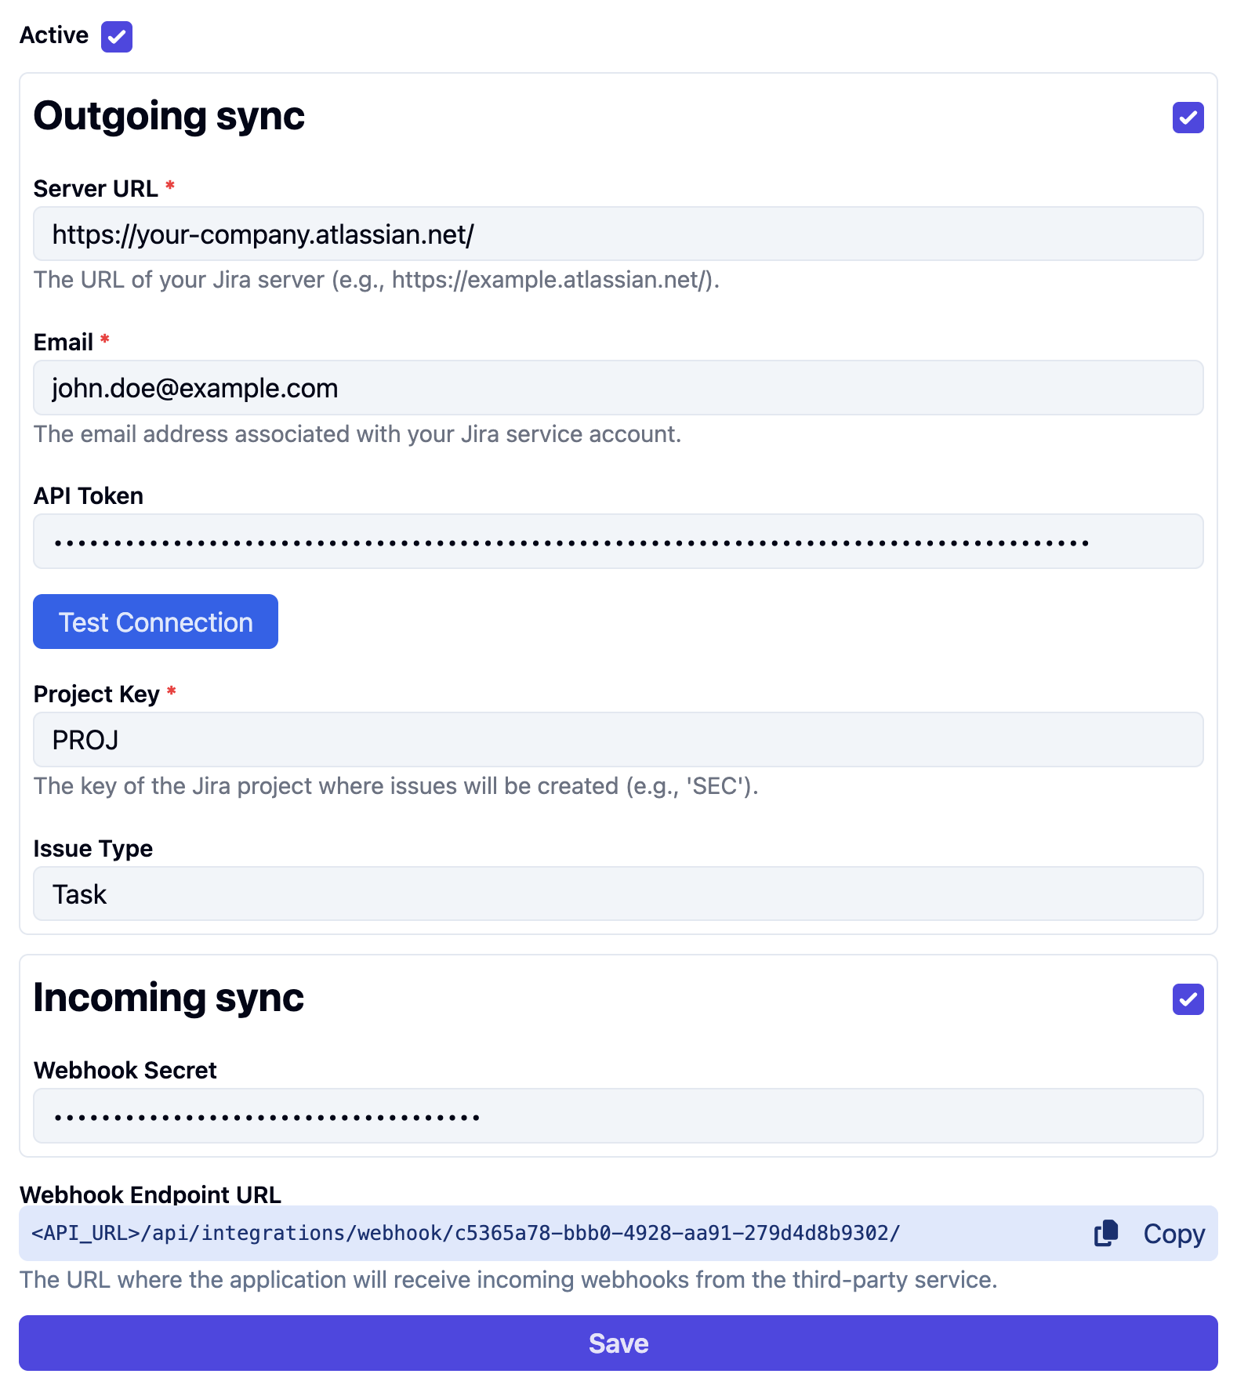Click the Outgoing sync heading
1237x1392 pixels.
point(169,116)
